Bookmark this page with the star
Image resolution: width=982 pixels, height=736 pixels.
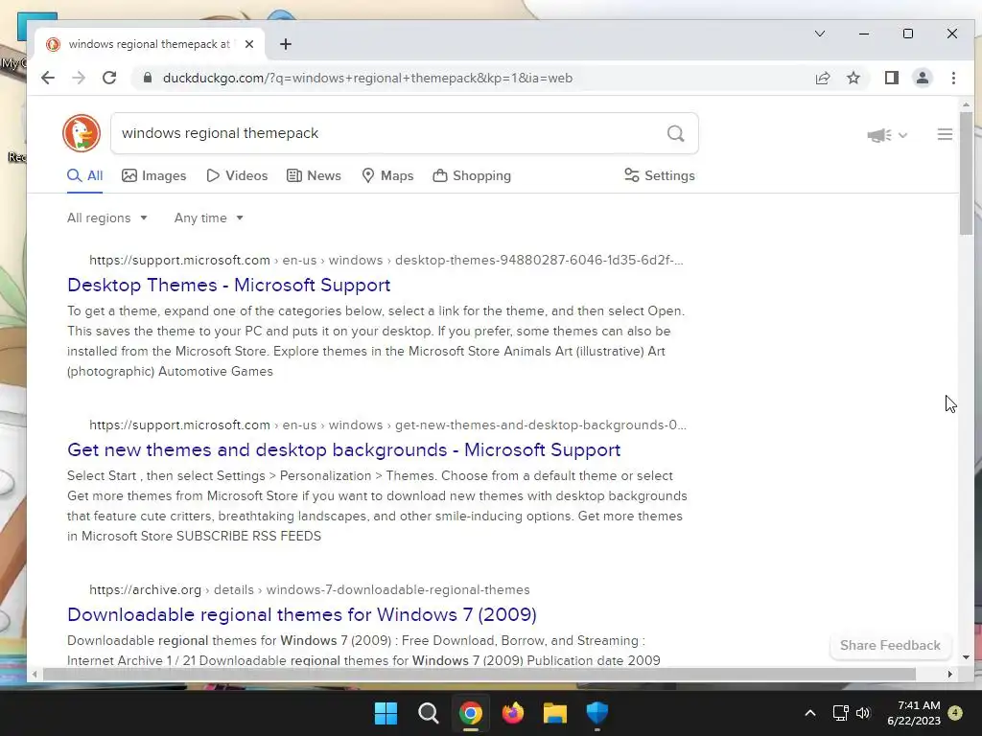tap(853, 78)
